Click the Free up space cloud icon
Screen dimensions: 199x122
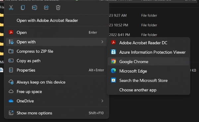click(11, 91)
